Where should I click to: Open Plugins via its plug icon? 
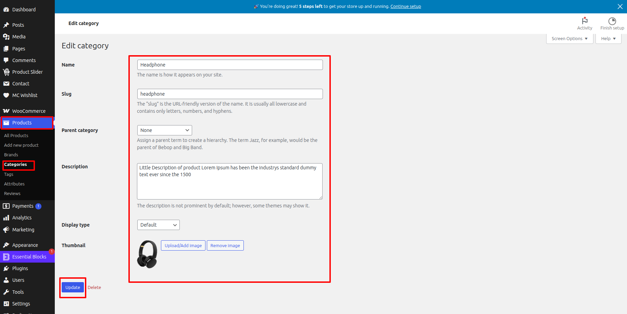6,268
